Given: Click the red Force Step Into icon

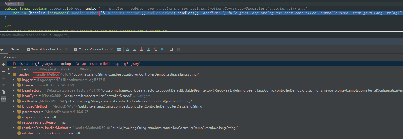Looking at the screenshot, I should coord(142,49).
